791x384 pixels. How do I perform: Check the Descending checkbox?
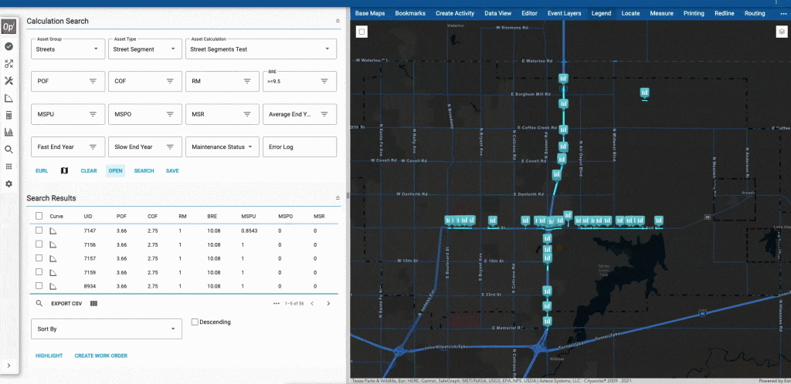point(195,322)
